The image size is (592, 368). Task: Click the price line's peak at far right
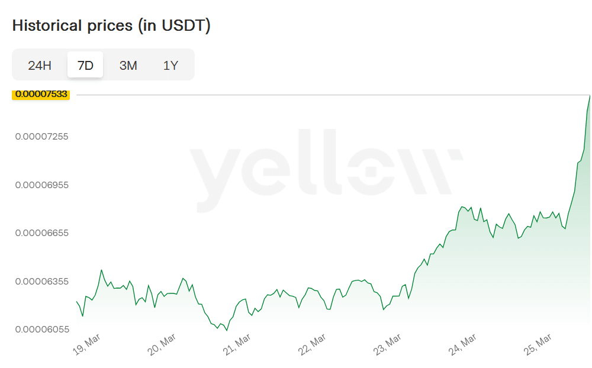(590, 95)
